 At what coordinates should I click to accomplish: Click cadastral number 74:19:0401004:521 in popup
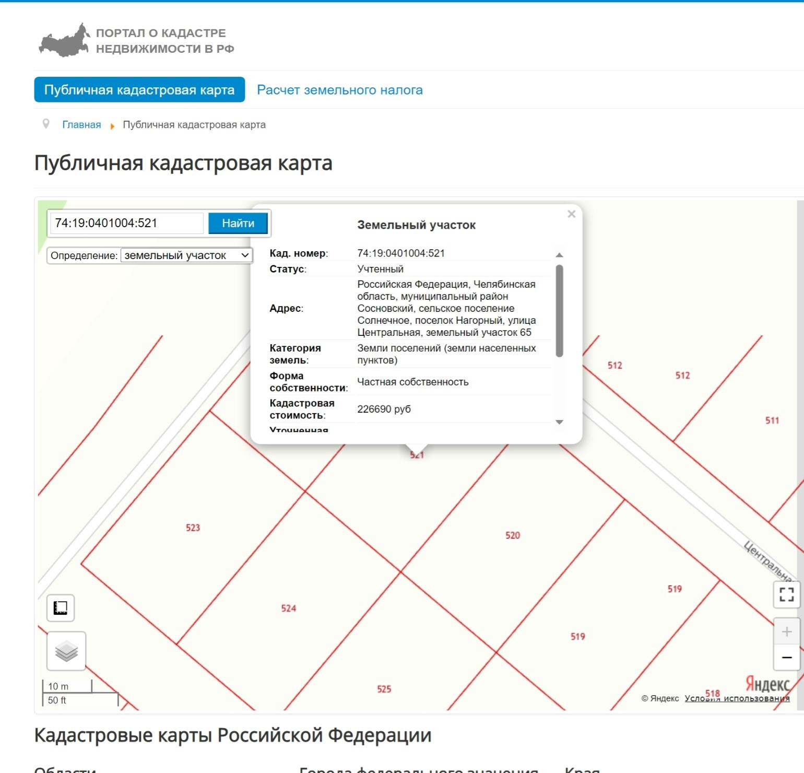pos(401,253)
